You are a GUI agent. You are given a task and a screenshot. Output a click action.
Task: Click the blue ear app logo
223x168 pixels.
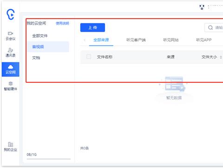[x=11, y=14]
